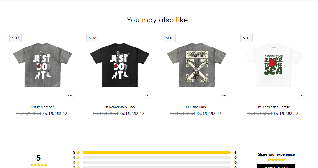This screenshot has height=168, width=318.
Task: View the white From the River shirt image
Action: coord(274,65)
